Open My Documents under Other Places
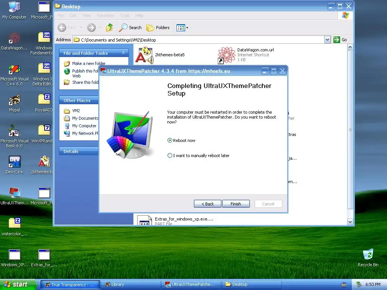Image resolution: width=387 pixels, height=290 pixels. tap(81, 118)
